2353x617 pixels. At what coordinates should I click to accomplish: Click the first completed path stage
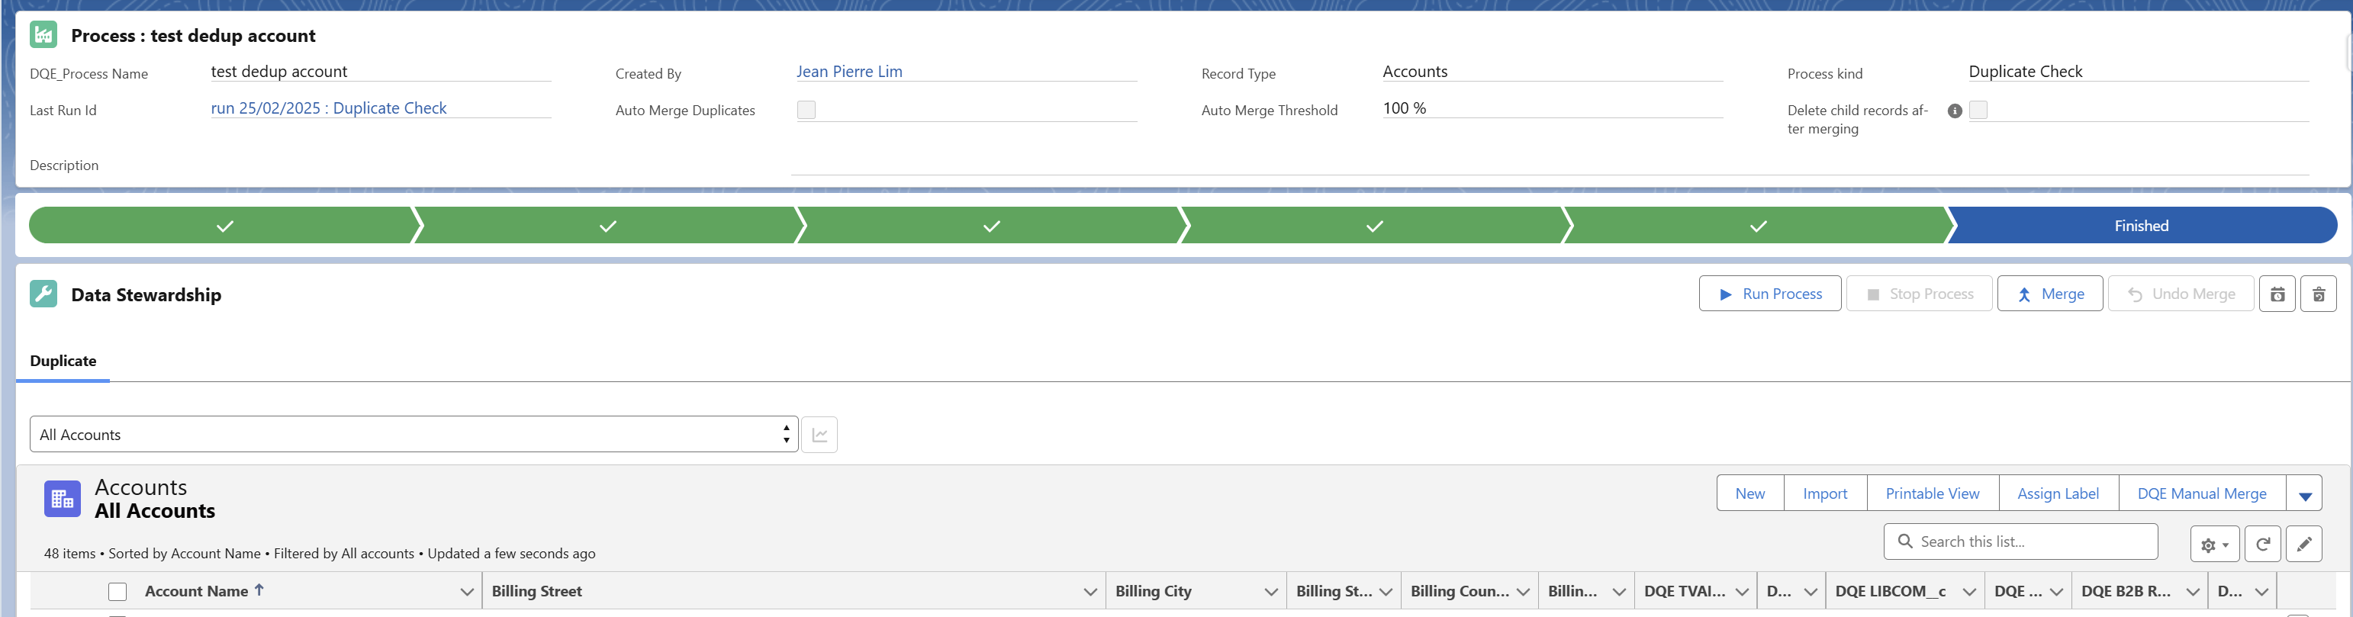click(x=224, y=226)
